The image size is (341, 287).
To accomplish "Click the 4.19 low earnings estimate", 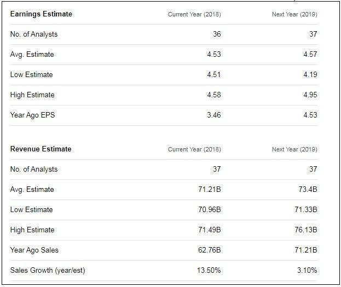I will pos(310,74).
